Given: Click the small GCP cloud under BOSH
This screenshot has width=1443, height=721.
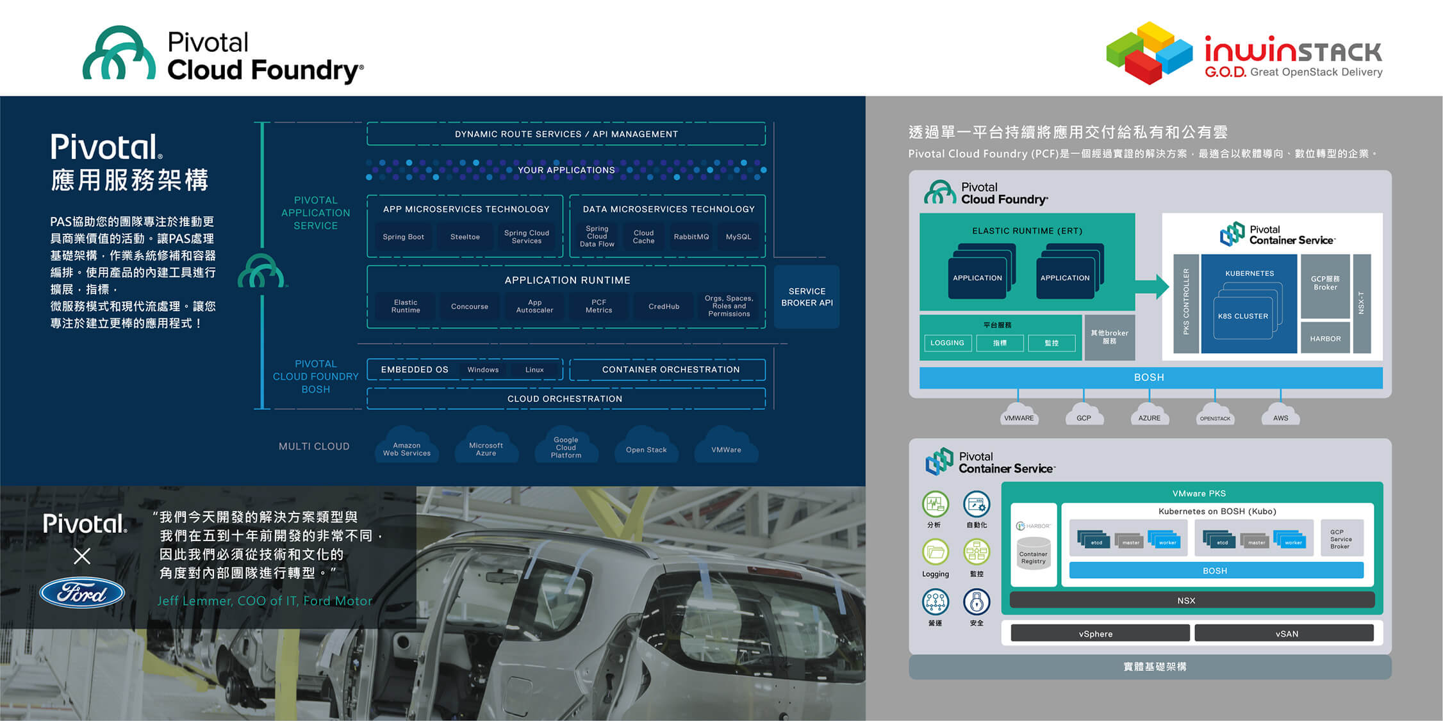Looking at the screenshot, I should tap(1084, 414).
